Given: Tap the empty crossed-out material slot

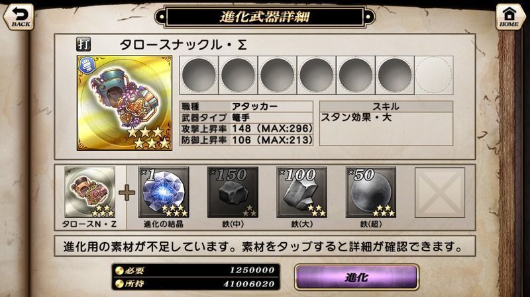Looking at the screenshot, I should 440,192.
